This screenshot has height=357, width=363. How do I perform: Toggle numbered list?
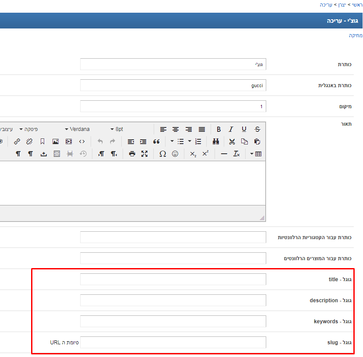point(198,141)
